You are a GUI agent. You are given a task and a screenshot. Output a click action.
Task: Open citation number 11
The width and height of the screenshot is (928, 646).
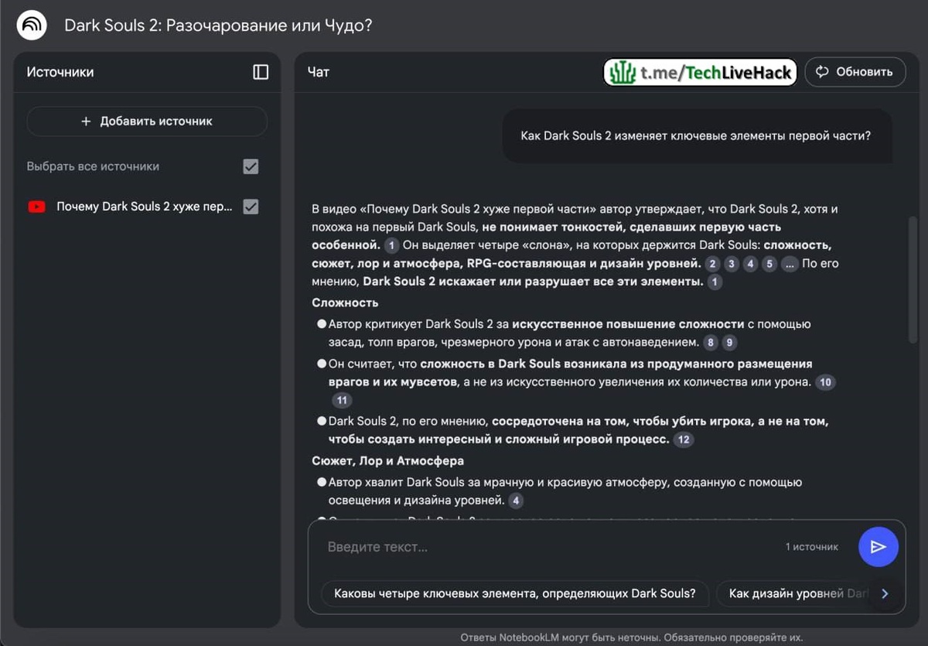pyautogui.click(x=342, y=401)
